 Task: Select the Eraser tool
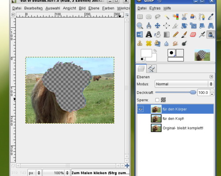[x=193, y=35]
